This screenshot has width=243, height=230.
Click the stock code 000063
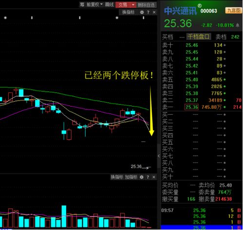click(x=209, y=11)
